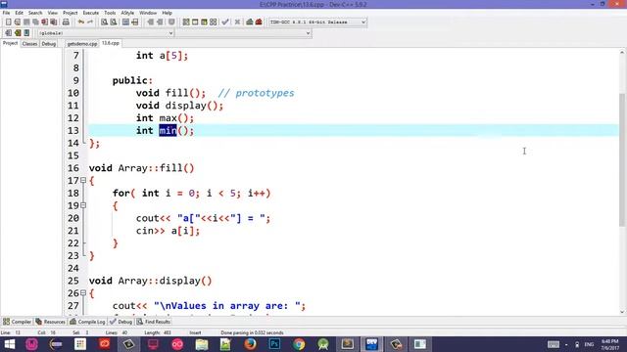The height and width of the screenshot is (352, 627).
Task: Open the Search menu
Action: [x=35, y=13]
